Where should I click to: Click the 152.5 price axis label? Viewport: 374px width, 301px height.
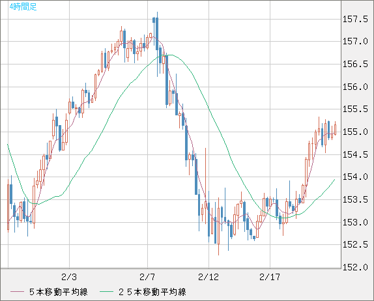(355, 245)
